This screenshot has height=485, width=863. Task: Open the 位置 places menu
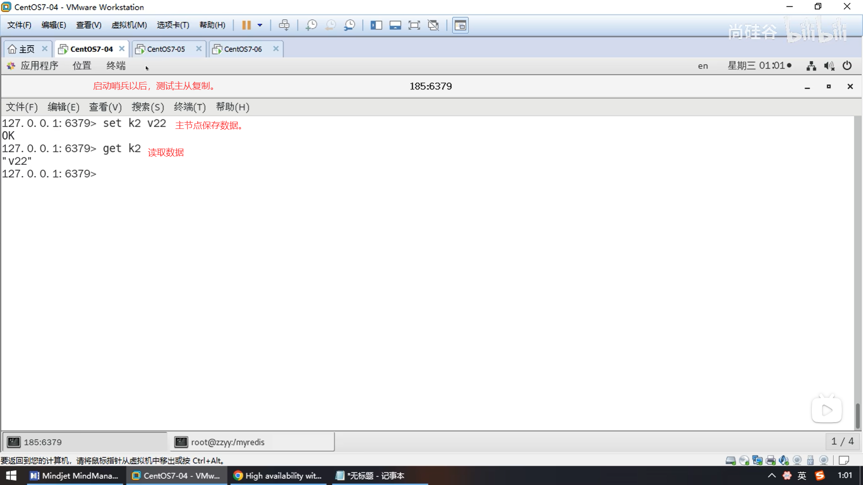pyautogui.click(x=82, y=66)
